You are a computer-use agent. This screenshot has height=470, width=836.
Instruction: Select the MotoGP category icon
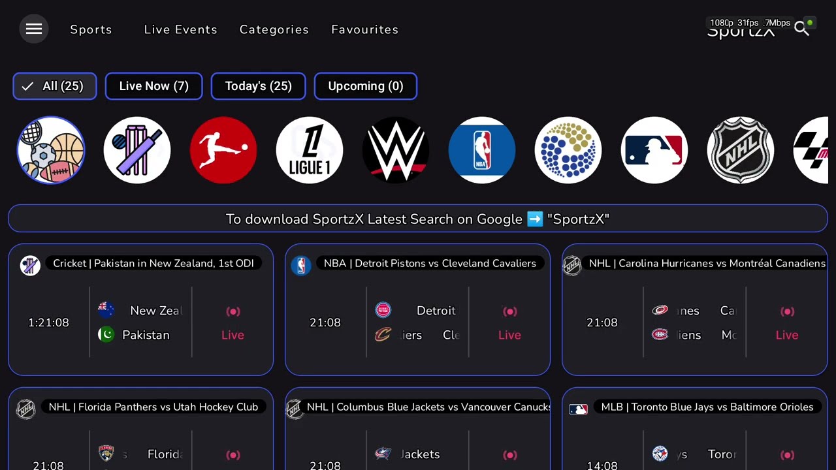[811, 150]
